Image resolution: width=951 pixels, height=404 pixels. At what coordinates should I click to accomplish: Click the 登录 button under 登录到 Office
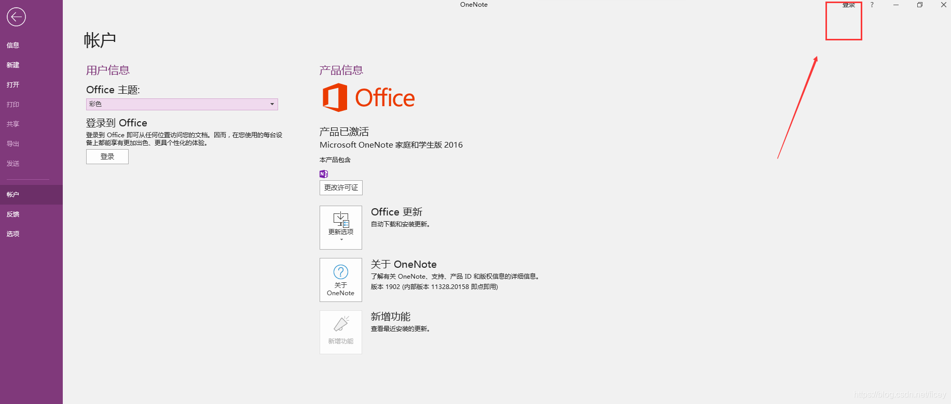point(107,156)
